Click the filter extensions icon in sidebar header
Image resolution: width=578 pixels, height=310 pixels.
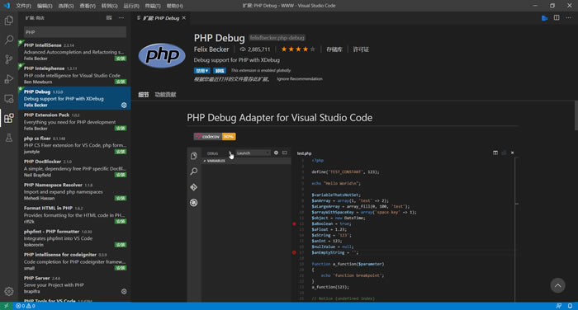click(x=109, y=17)
